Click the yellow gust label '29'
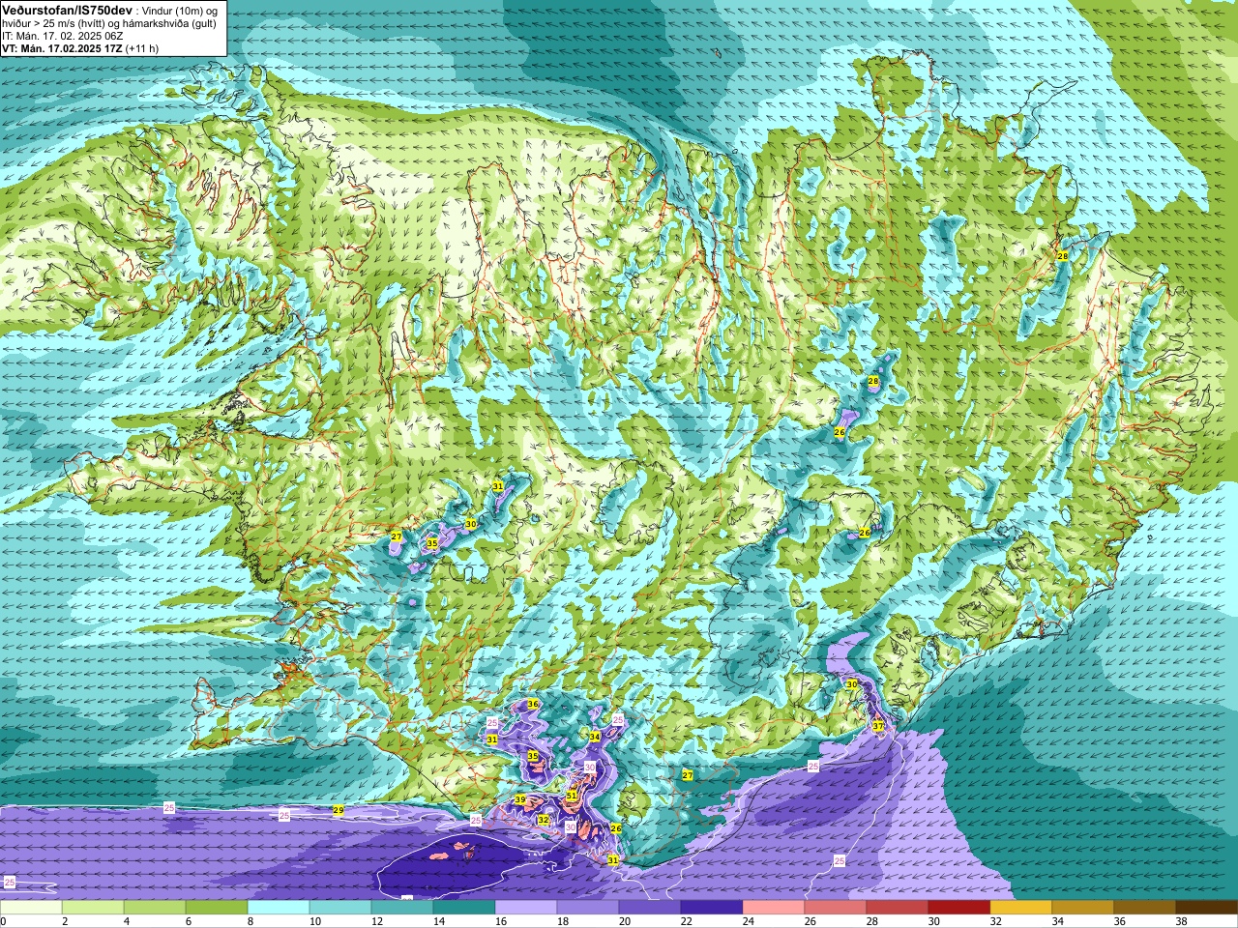The height and width of the screenshot is (928, 1238). pyautogui.click(x=339, y=810)
